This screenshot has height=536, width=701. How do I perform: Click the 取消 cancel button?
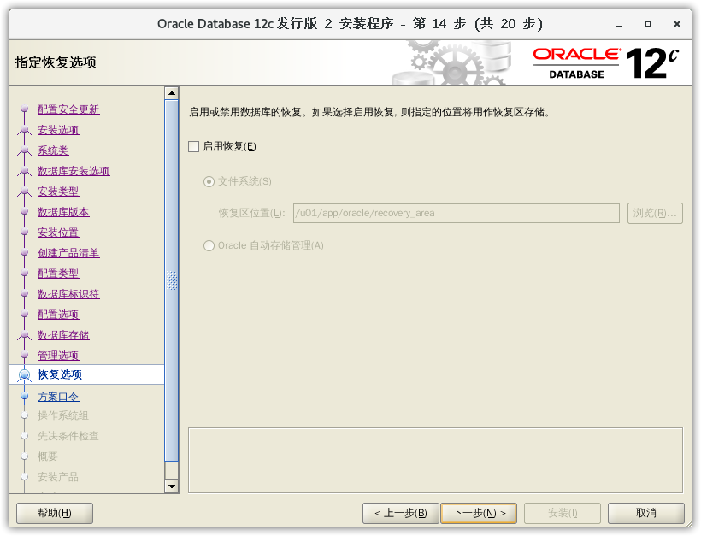coord(645,513)
